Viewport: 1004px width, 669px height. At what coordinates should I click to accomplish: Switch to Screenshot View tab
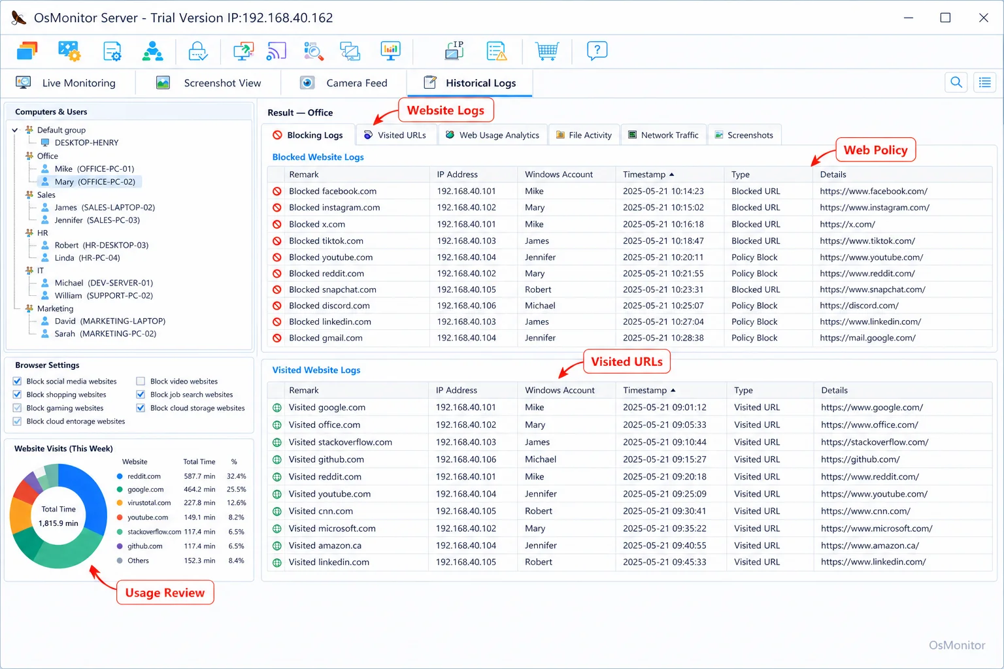point(209,83)
